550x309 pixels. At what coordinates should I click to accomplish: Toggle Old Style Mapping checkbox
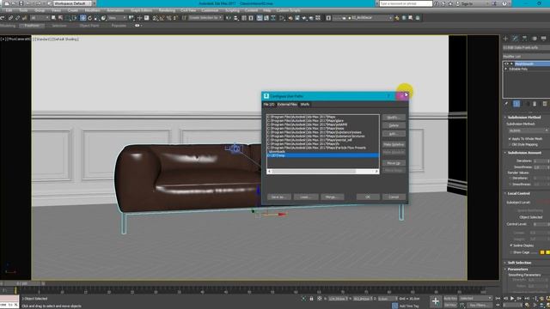(x=510, y=144)
